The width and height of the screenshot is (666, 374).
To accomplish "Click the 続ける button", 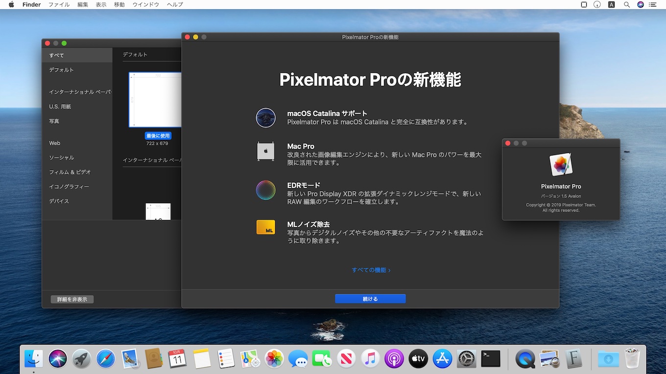I will [370, 299].
